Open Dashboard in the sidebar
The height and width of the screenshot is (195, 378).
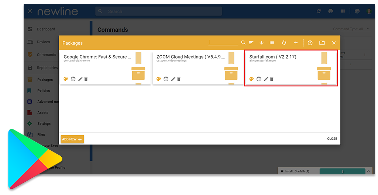pos(46,29)
